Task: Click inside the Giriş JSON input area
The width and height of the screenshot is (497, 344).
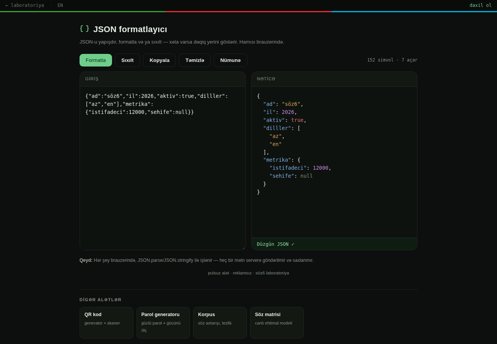Action: click(162, 168)
